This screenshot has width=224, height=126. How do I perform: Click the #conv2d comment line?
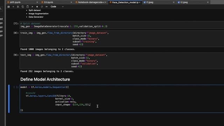pyautogui.click(x=30, y=93)
